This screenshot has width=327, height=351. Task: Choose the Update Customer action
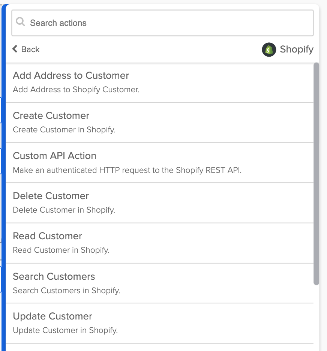pos(52,316)
